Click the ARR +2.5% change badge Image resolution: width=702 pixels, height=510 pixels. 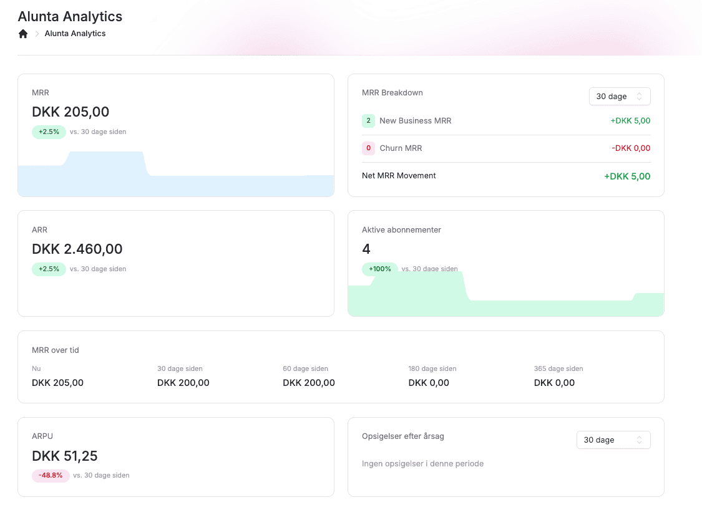click(49, 269)
